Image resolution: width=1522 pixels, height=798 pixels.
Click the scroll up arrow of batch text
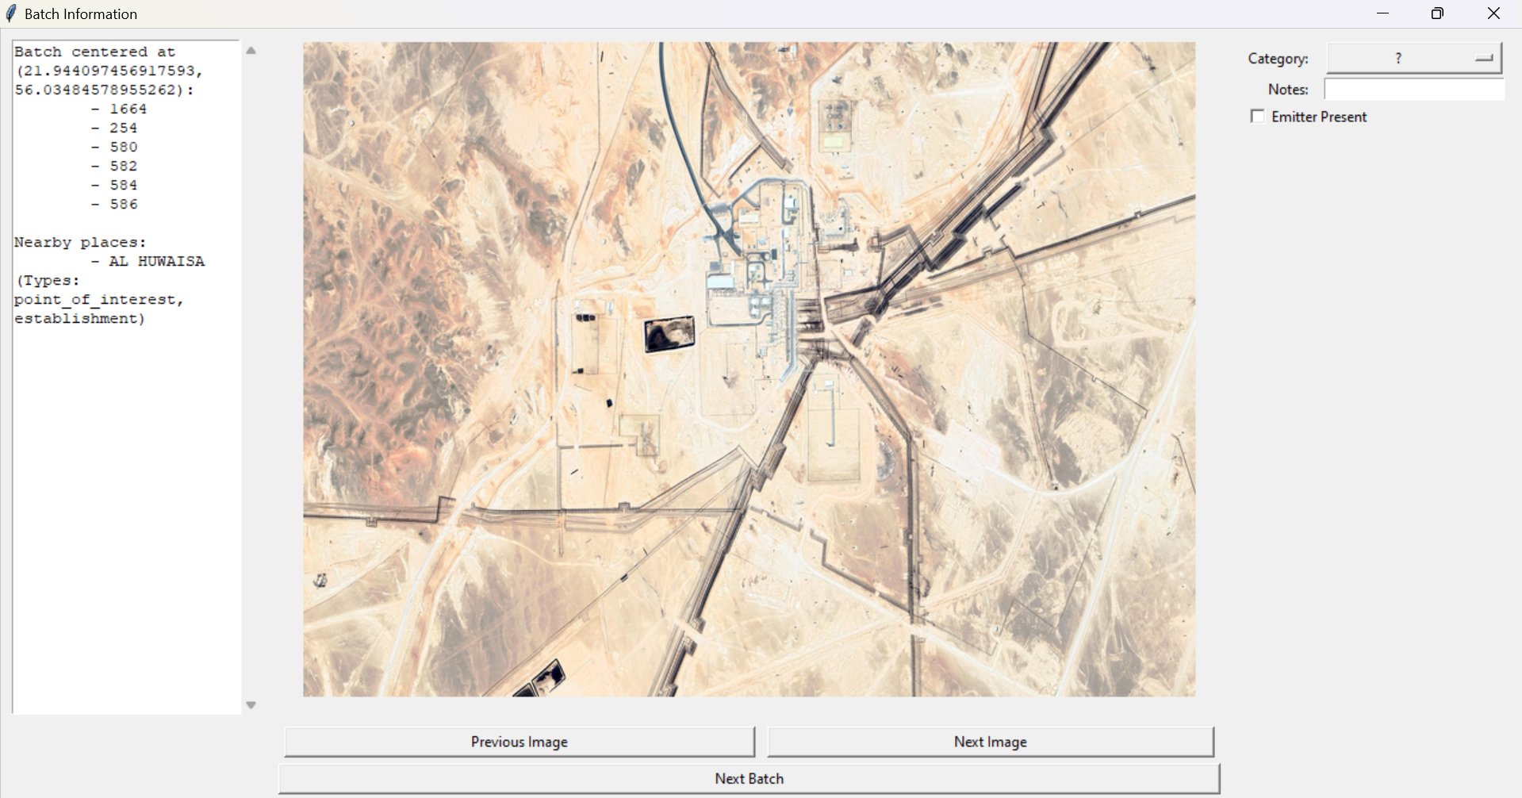tap(251, 51)
